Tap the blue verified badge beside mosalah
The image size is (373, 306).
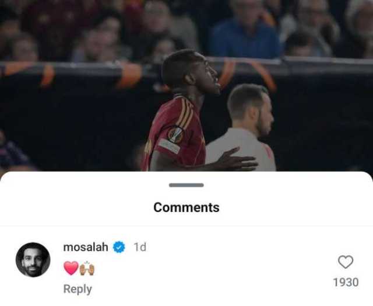click(x=119, y=247)
